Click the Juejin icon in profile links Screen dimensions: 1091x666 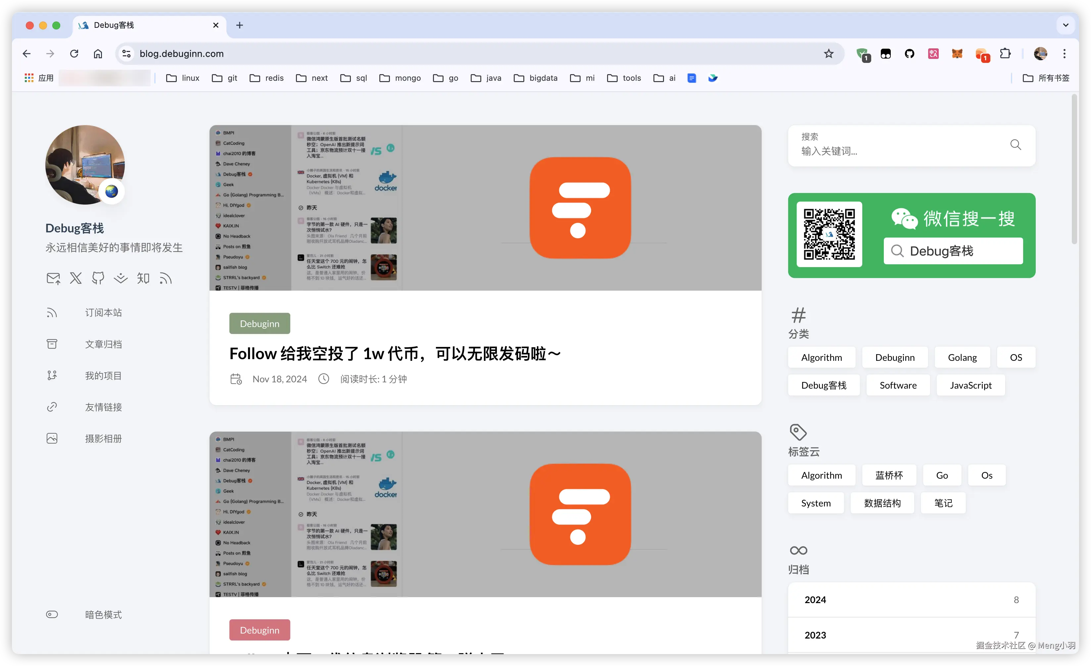[120, 278]
